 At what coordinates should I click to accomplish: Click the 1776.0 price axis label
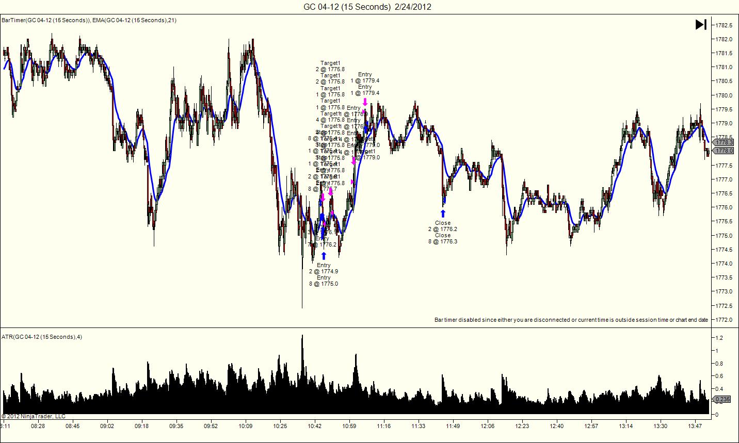[724, 207]
